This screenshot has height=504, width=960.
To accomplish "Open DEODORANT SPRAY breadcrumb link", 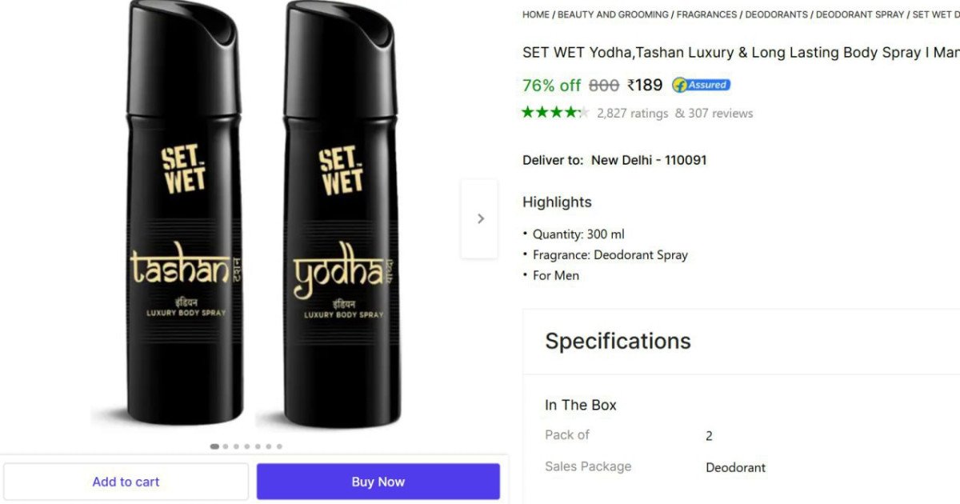I will point(860,14).
